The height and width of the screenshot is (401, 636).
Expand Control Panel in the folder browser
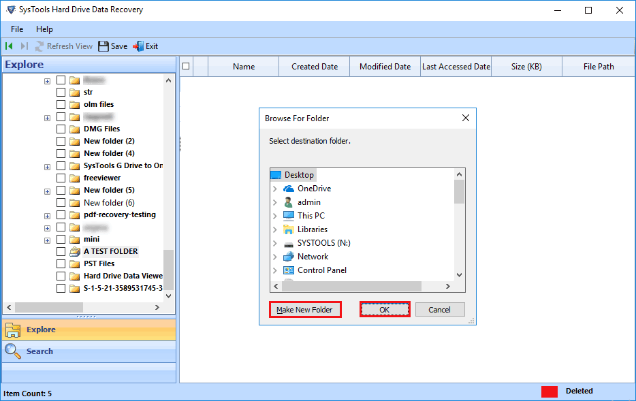pyautogui.click(x=275, y=270)
